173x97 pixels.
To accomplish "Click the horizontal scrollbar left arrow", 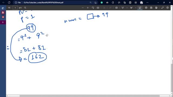I will tap(7, 96).
